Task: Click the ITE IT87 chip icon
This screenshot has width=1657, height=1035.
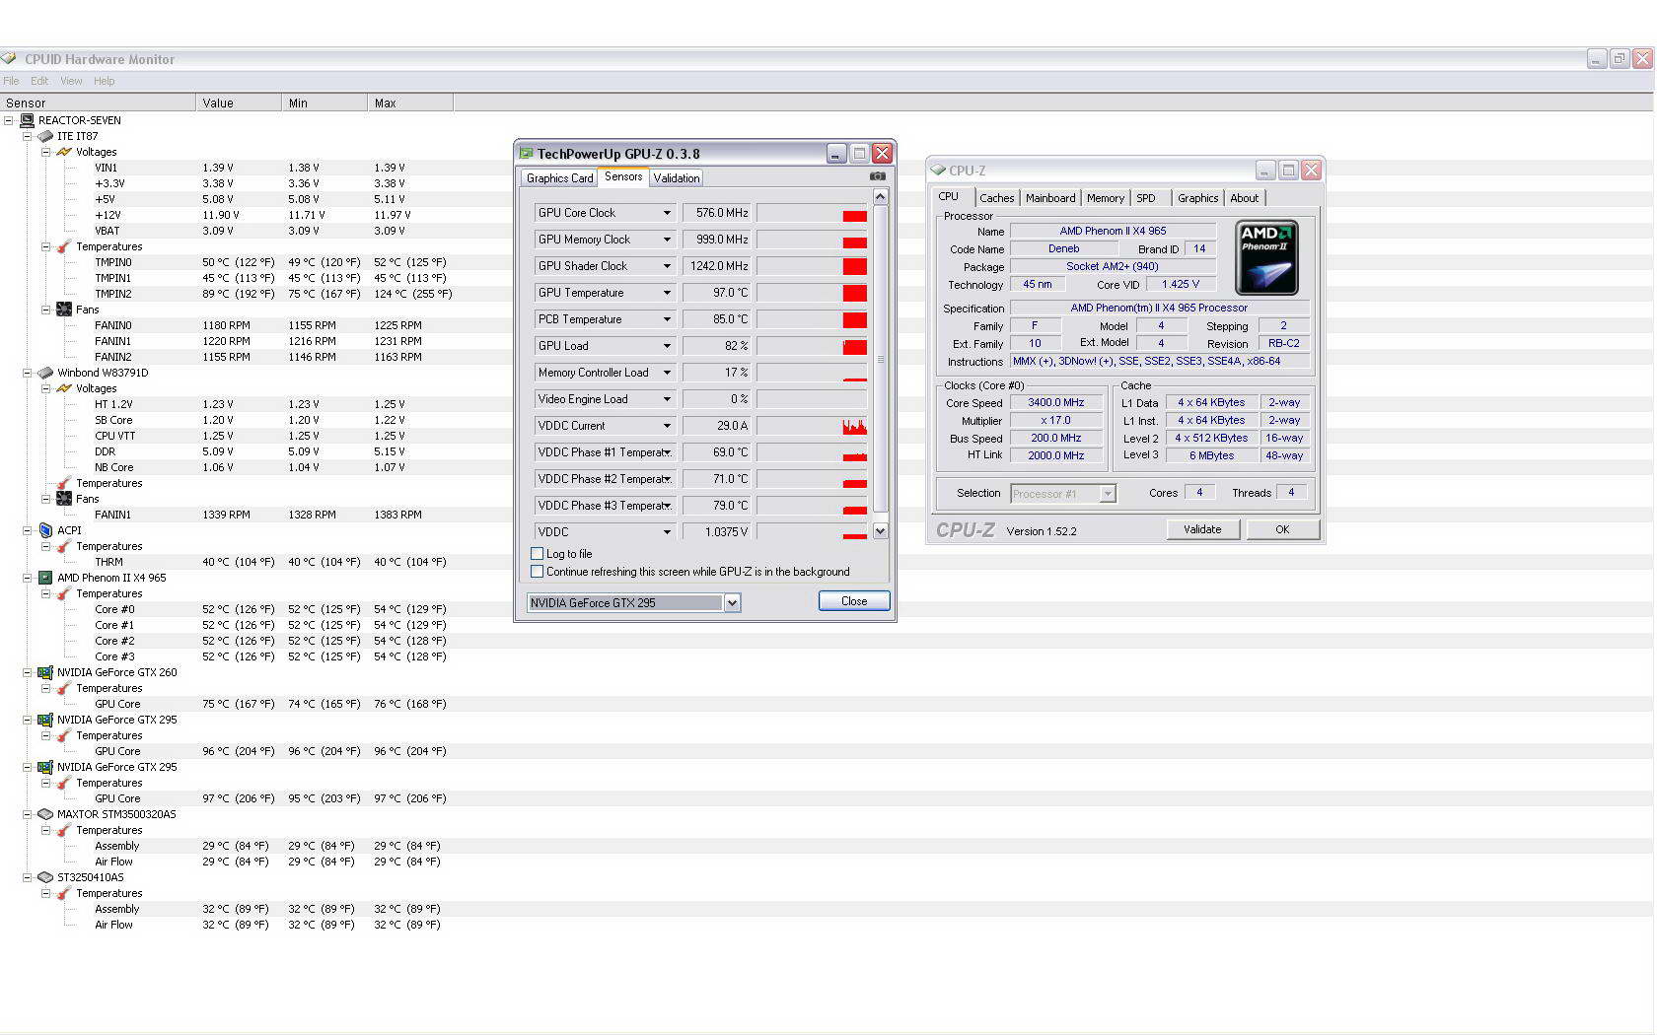Action: [x=45, y=136]
